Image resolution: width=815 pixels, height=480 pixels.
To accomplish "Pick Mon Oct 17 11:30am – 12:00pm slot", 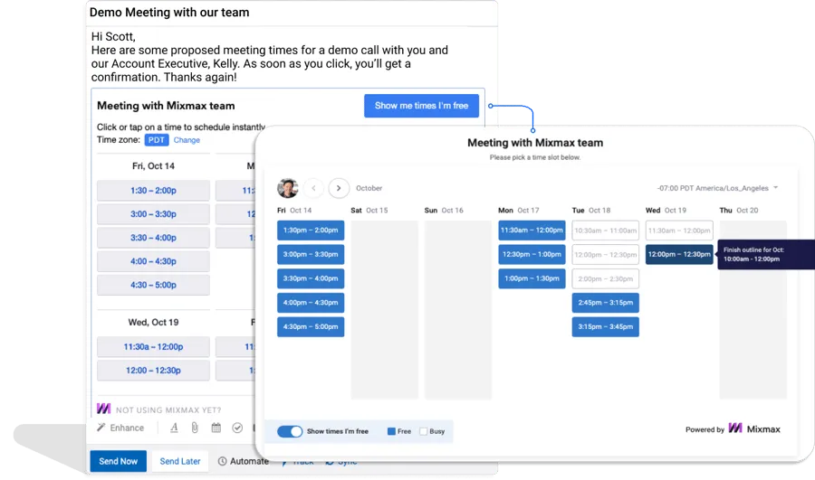I will [x=532, y=230].
